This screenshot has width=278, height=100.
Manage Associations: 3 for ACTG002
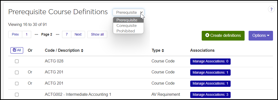tap(210, 95)
